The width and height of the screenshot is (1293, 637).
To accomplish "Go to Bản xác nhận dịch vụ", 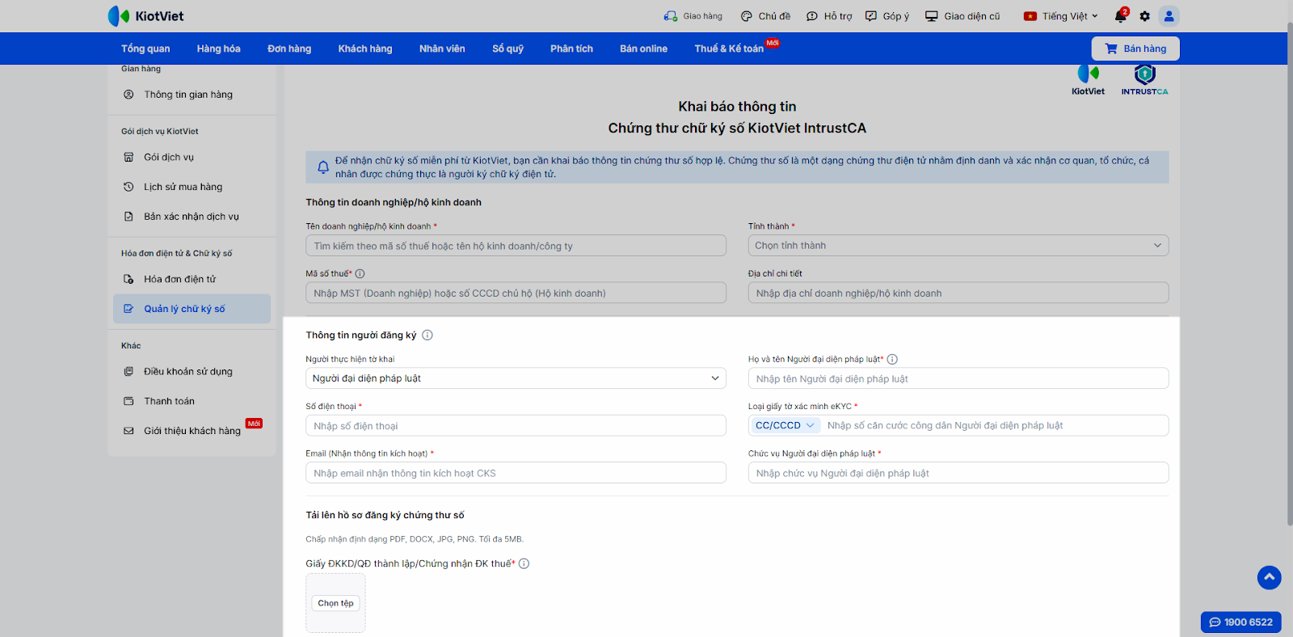I will [x=192, y=217].
